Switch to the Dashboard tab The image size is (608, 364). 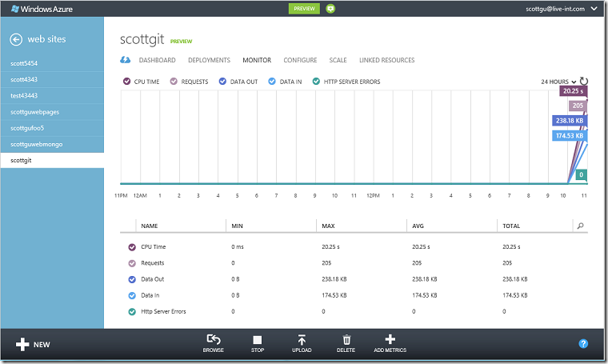[157, 60]
